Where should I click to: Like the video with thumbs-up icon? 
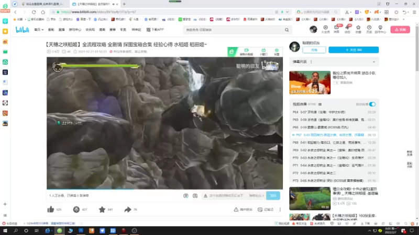click(x=51, y=209)
